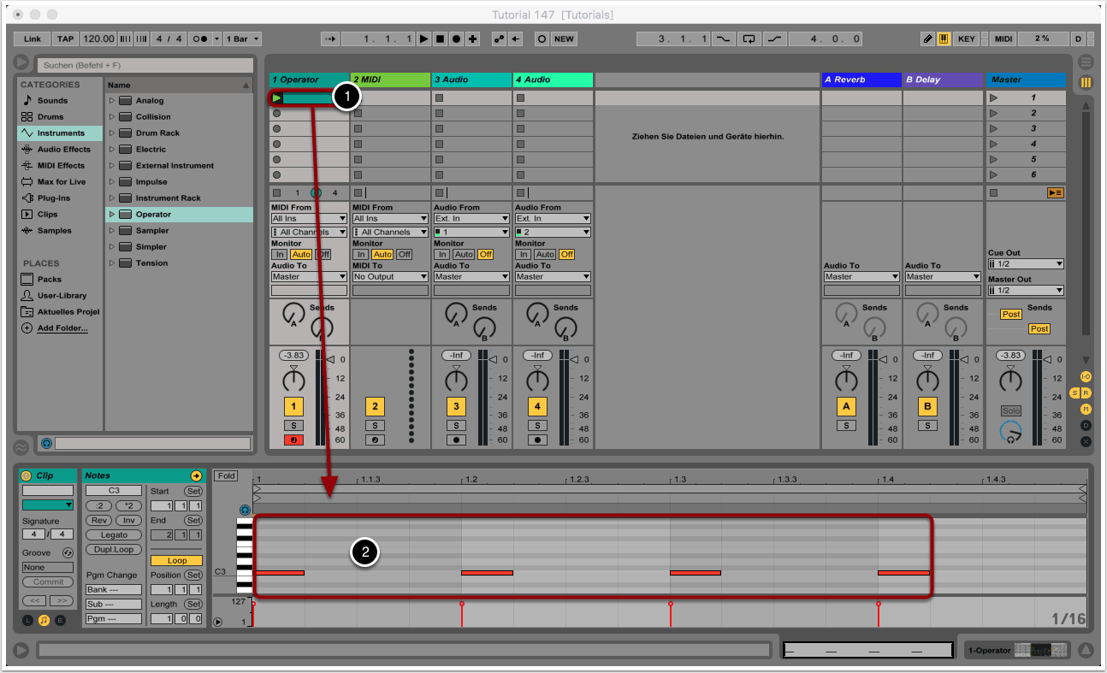The image size is (1107, 673).
Task: Click the TAP tempo button
Action: 65,39
